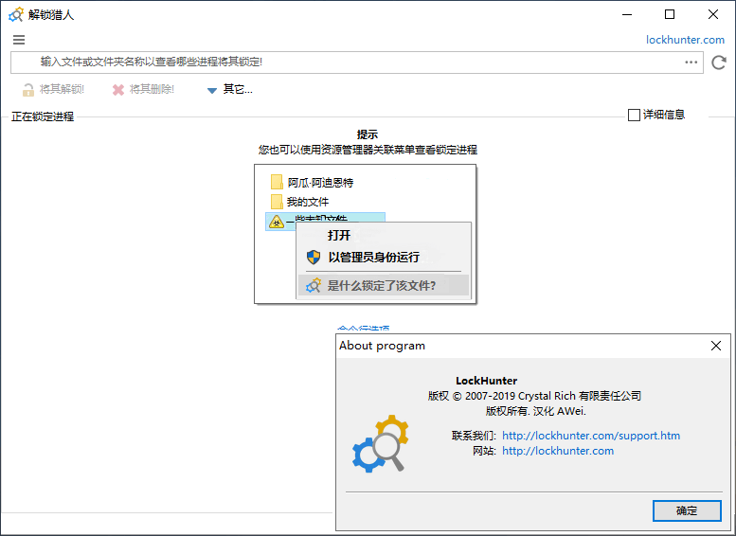Click the hint text about the Explorer context menu

coord(368,150)
